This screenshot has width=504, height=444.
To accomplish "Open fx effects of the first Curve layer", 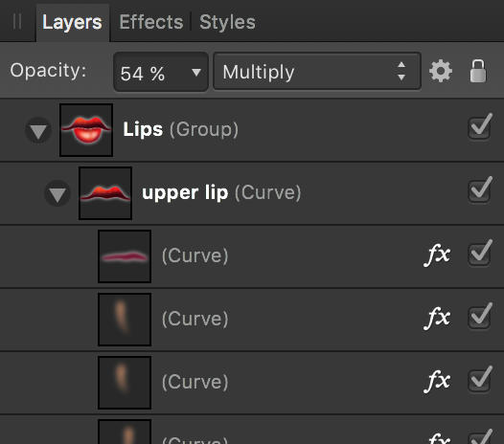I will pyautogui.click(x=437, y=255).
